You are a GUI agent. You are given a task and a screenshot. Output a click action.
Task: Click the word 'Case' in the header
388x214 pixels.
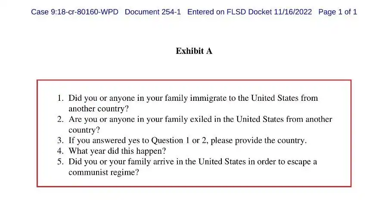point(40,12)
